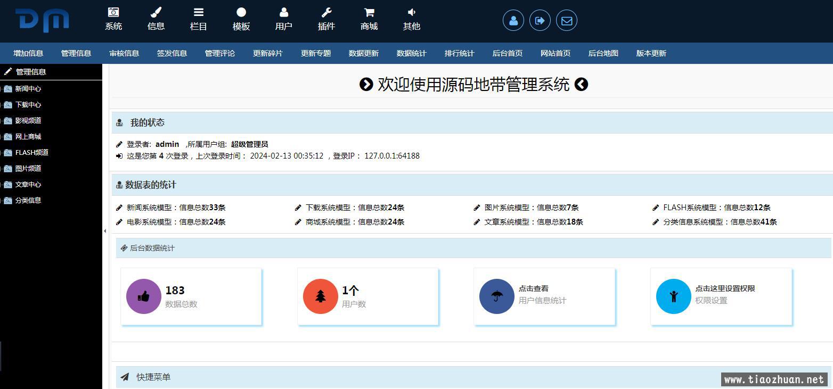833x389 pixels.
Task: Expand the 文章中心 tree node
Action: [x=2, y=185]
